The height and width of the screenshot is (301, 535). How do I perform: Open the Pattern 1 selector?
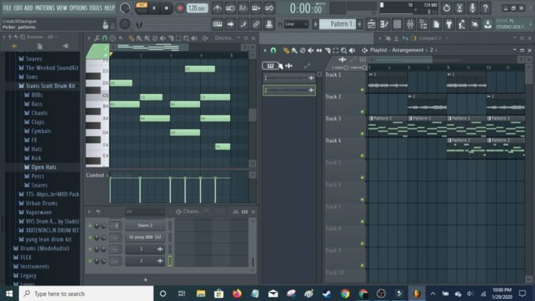click(x=339, y=24)
